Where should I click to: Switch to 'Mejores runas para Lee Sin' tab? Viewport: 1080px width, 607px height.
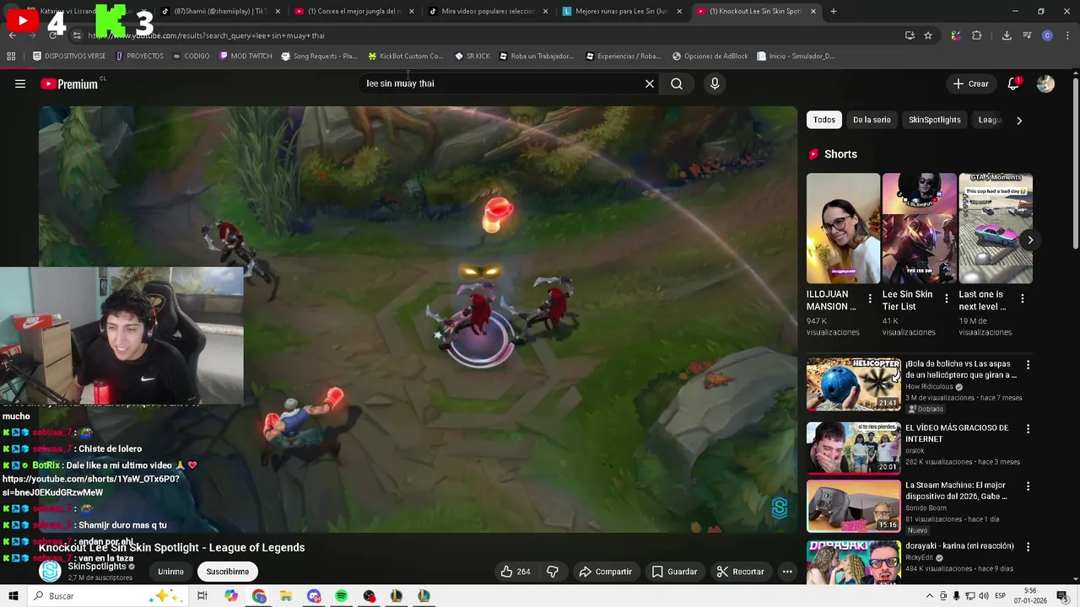tap(622, 11)
